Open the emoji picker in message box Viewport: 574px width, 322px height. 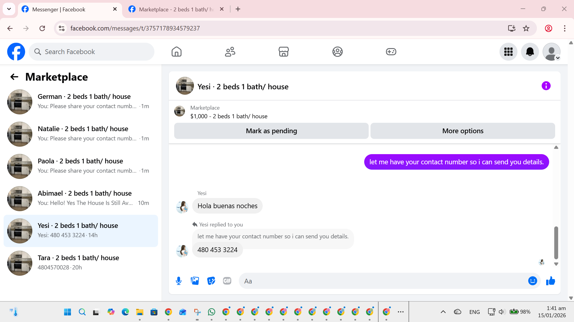coord(532,281)
